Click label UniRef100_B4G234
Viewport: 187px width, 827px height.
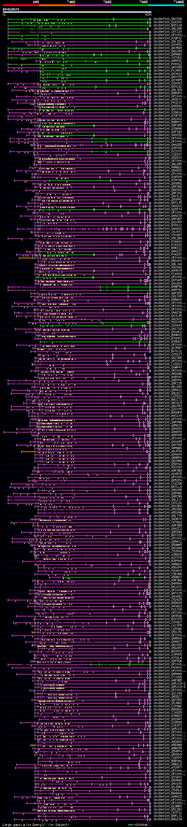point(168,819)
